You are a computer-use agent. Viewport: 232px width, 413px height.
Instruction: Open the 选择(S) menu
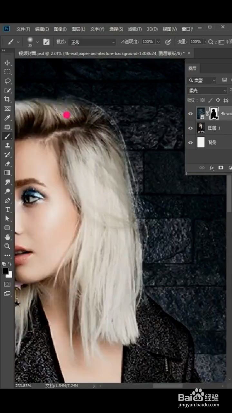point(116,29)
